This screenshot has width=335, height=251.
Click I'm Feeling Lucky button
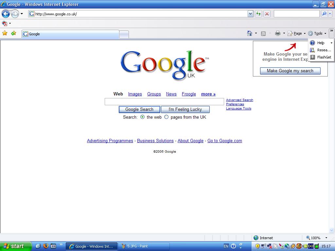[x=185, y=109]
